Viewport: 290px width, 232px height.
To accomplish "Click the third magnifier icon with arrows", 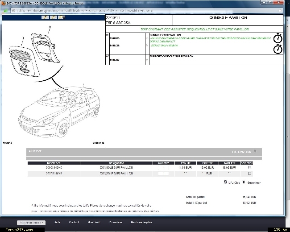I will click(x=62, y=17).
